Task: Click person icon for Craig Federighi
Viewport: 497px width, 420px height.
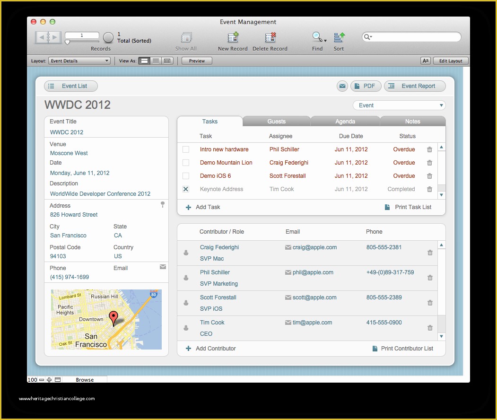Action: tap(186, 253)
